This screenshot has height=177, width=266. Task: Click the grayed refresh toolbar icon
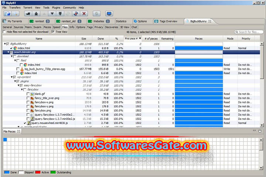point(96,14)
